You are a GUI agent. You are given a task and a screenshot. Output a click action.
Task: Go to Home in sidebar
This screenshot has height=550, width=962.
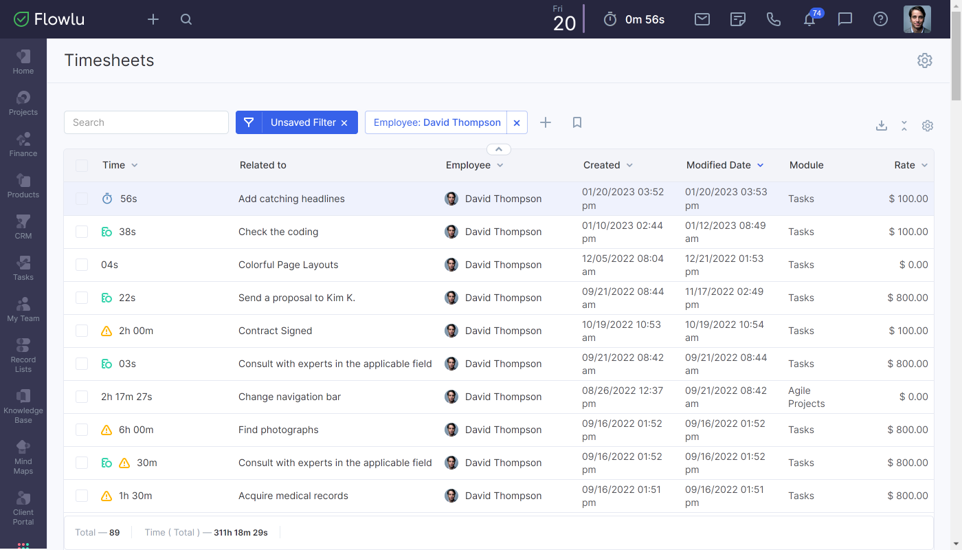23,62
